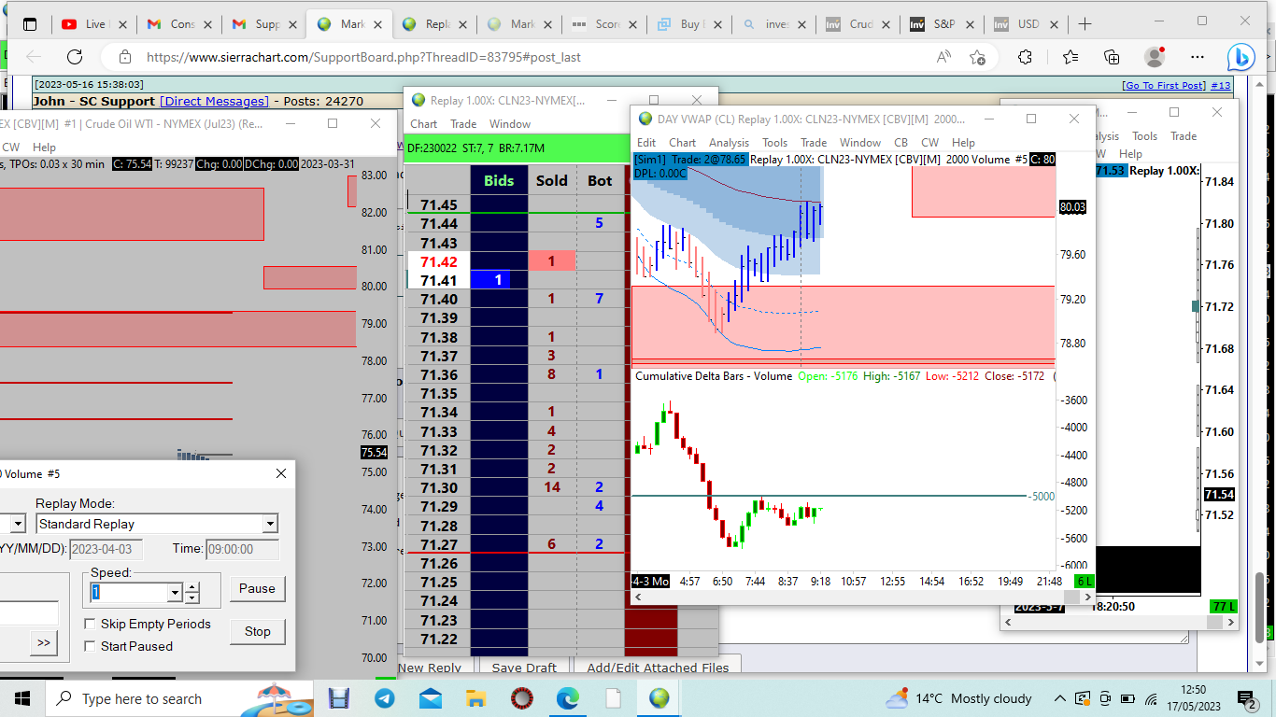
Task: Refresh the Sierra Chart support page
Action: [77, 57]
